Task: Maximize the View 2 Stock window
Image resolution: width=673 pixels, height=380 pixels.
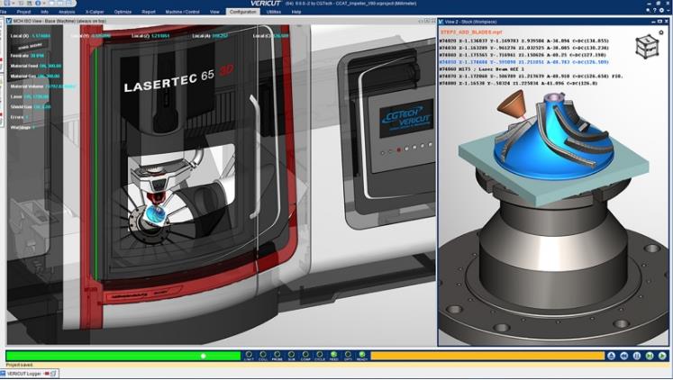Action: point(659,22)
